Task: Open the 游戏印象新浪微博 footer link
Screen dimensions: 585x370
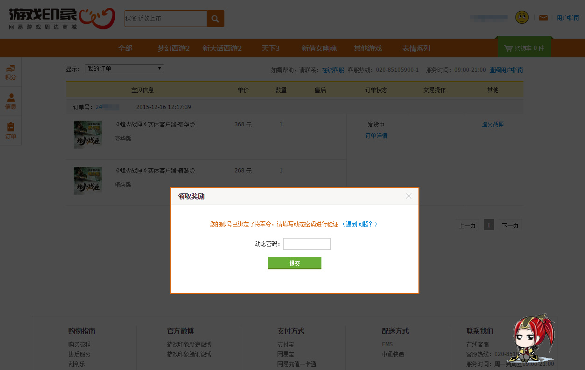Action: (189, 344)
